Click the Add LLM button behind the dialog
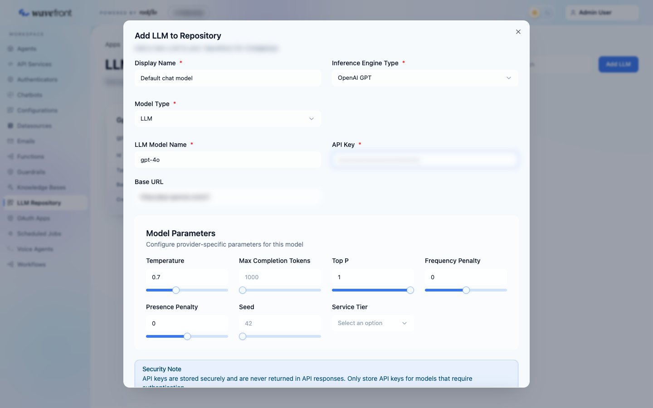The height and width of the screenshot is (408, 653). (x=618, y=64)
